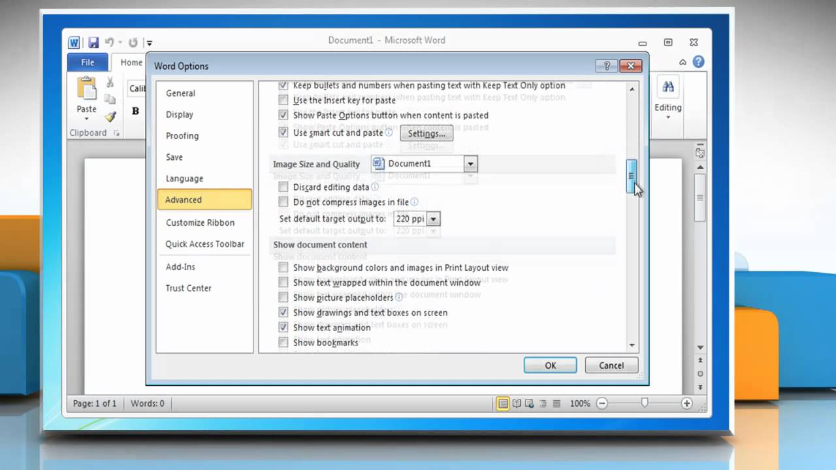Confirm with the OK button
The width and height of the screenshot is (836, 470).
pos(551,366)
